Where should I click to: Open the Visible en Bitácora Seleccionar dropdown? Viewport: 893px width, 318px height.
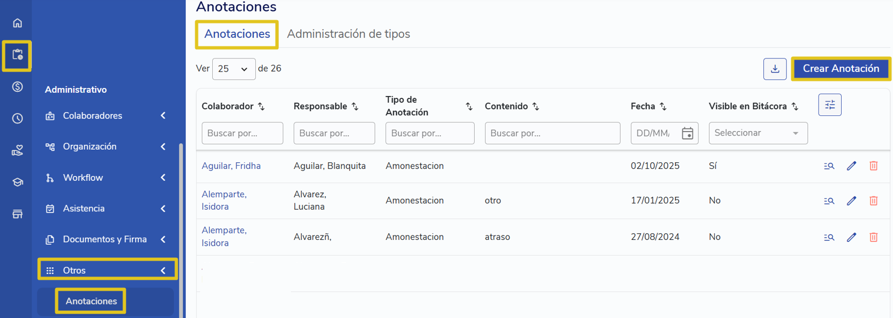[x=758, y=133]
